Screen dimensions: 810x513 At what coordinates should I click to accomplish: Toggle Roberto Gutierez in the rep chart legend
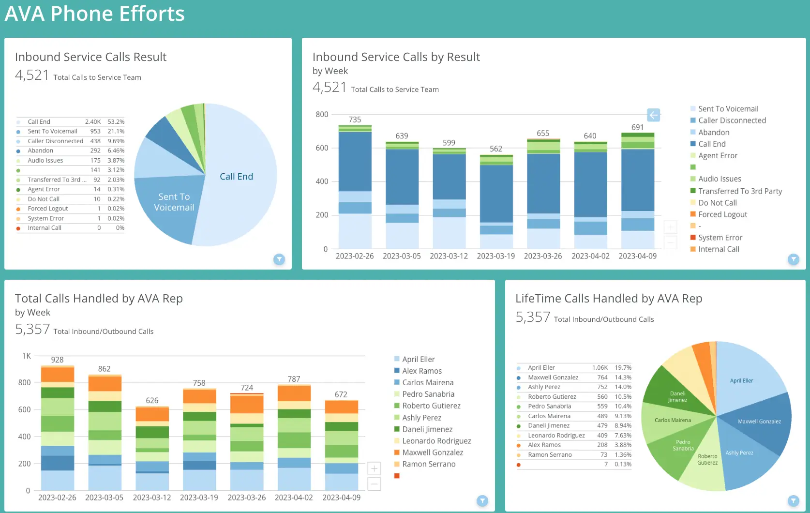[x=427, y=406]
